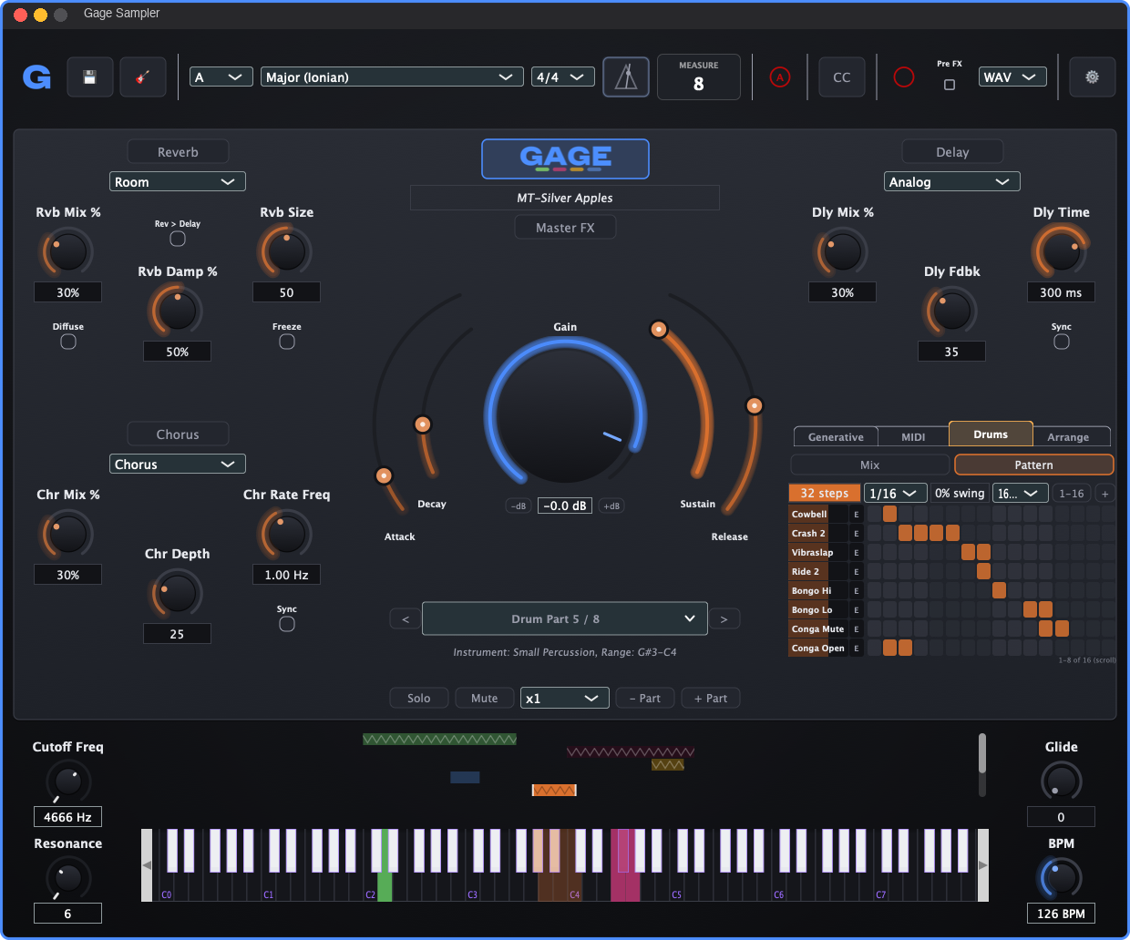Go to previous drum part arrow

click(x=406, y=619)
